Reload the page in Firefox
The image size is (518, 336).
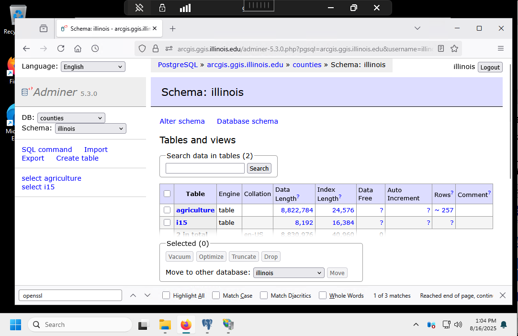[61, 48]
